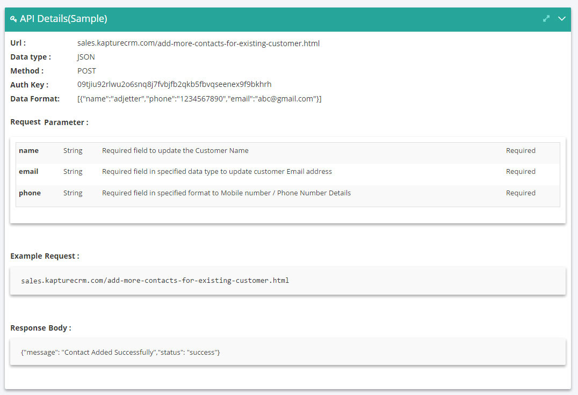Screen dimensions: 578x395
Task: Select the Auth Key value string
Action: point(175,84)
